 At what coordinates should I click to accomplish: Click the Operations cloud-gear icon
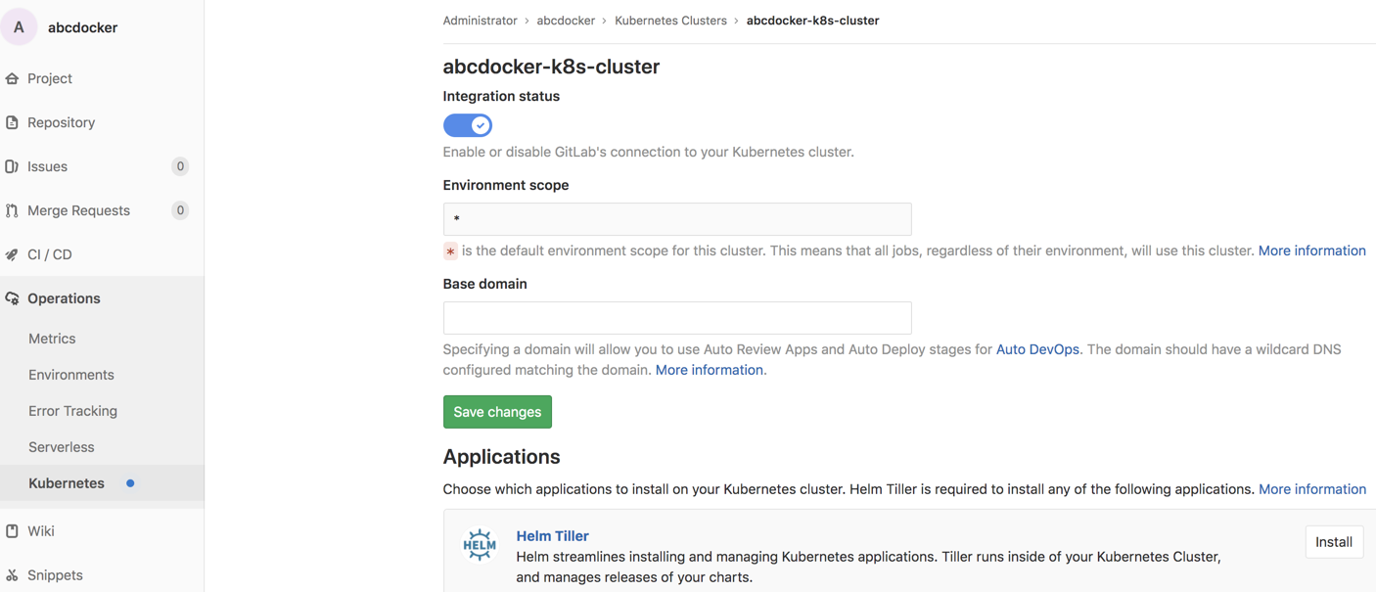12,298
